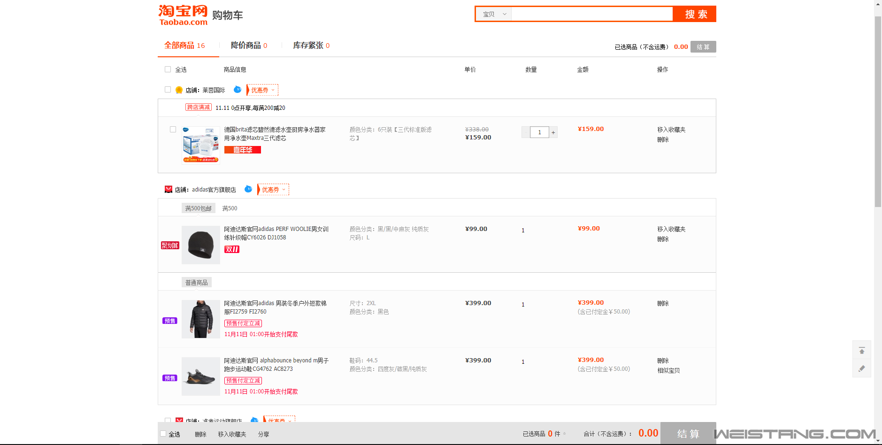The image size is (882, 445).
Task: Open the 莱茵国际 store link
Action: click(x=214, y=90)
